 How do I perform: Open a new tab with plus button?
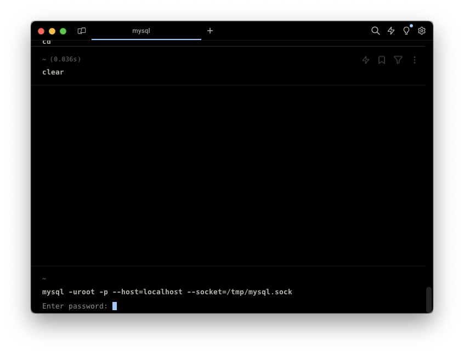210,31
